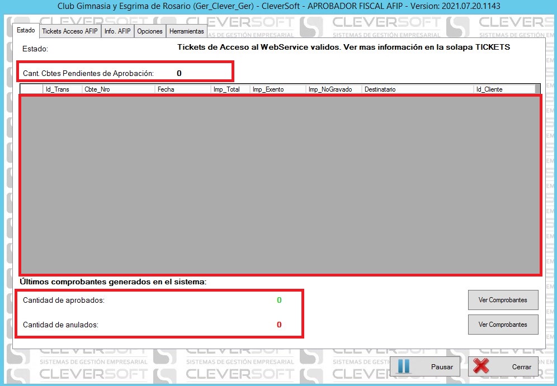Open the Herramientas tab
Screen dimensions: 557x386
pos(187,31)
